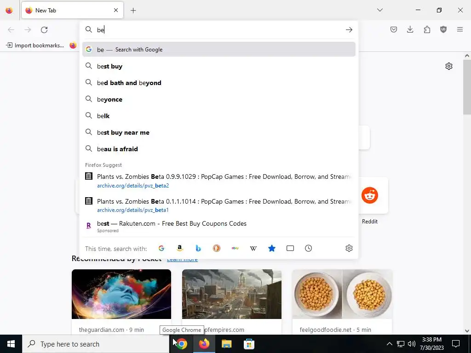
Task: Open the factory city Pocket story thumbnail
Action: pos(232,294)
